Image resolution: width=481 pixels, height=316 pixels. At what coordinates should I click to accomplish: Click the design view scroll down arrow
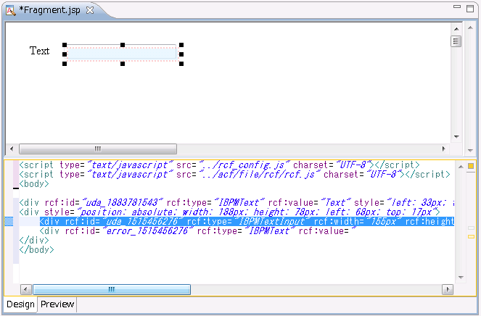456,137
